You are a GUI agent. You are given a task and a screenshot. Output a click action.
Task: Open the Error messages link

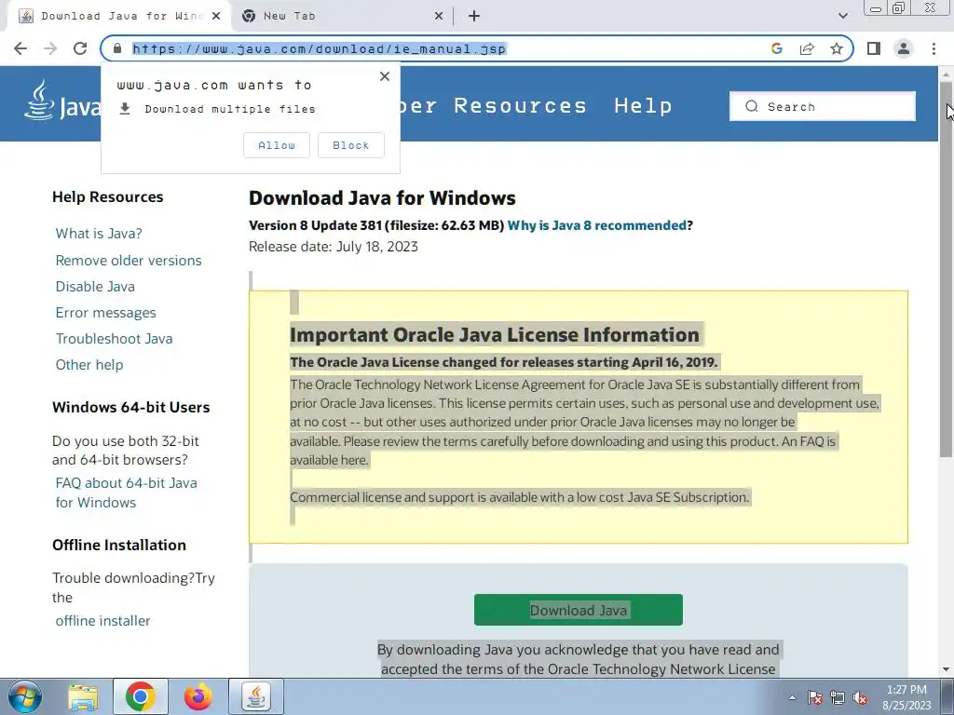pyautogui.click(x=106, y=313)
